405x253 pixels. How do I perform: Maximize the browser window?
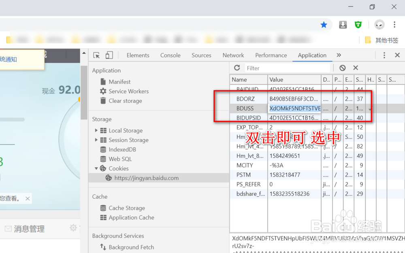(372, 7)
